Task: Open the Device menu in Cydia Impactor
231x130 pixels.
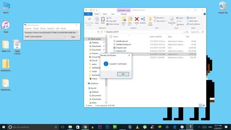Action: [x=43, y=29]
